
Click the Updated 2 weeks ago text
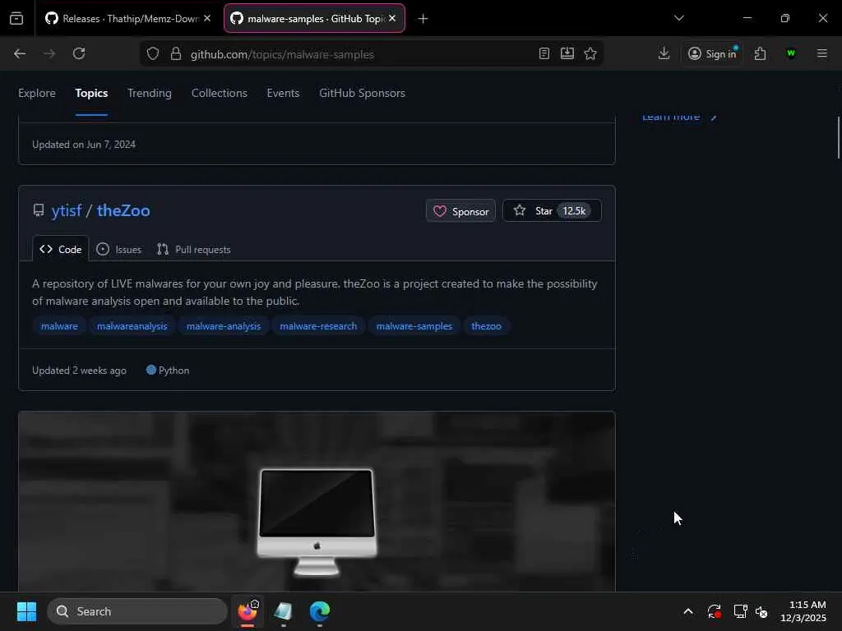coord(80,371)
